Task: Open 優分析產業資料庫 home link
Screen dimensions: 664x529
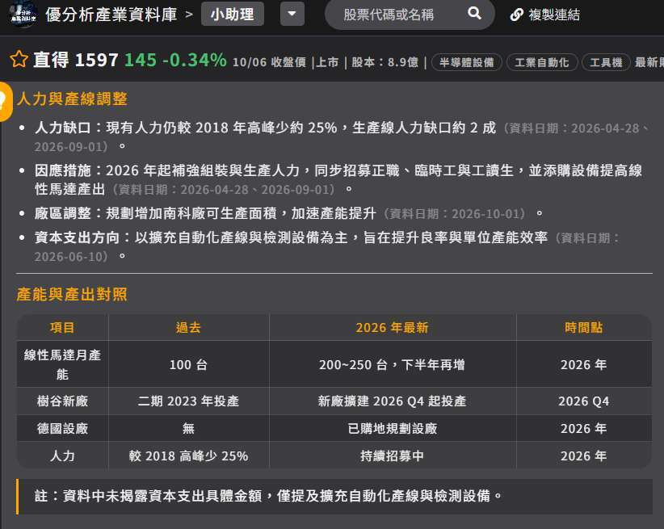Action: pyautogui.click(x=111, y=15)
